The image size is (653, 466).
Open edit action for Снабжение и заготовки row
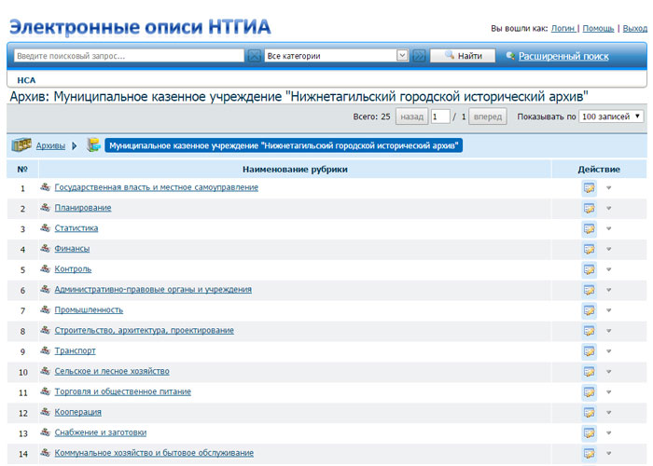tap(589, 432)
